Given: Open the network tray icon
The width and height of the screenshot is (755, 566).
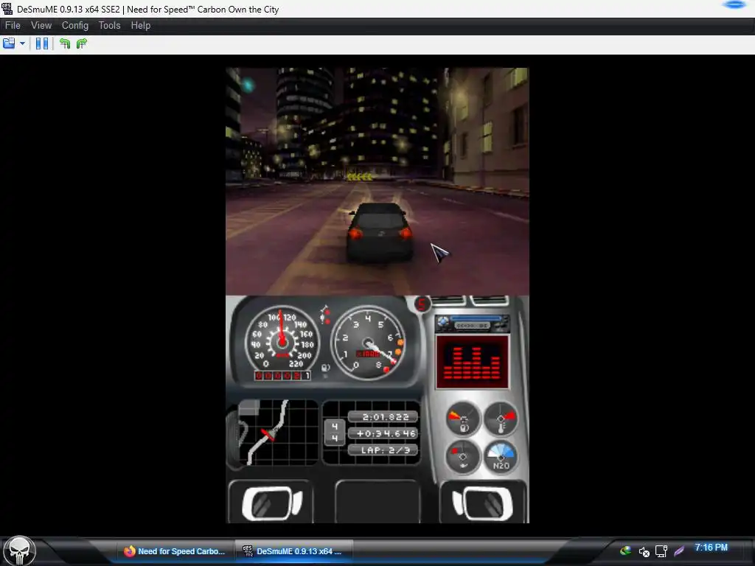Looking at the screenshot, I should [x=661, y=551].
